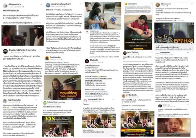Open close-up child face video thumbnail
The width and height of the screenshot is (196, 138).
[x=174, y=127]
